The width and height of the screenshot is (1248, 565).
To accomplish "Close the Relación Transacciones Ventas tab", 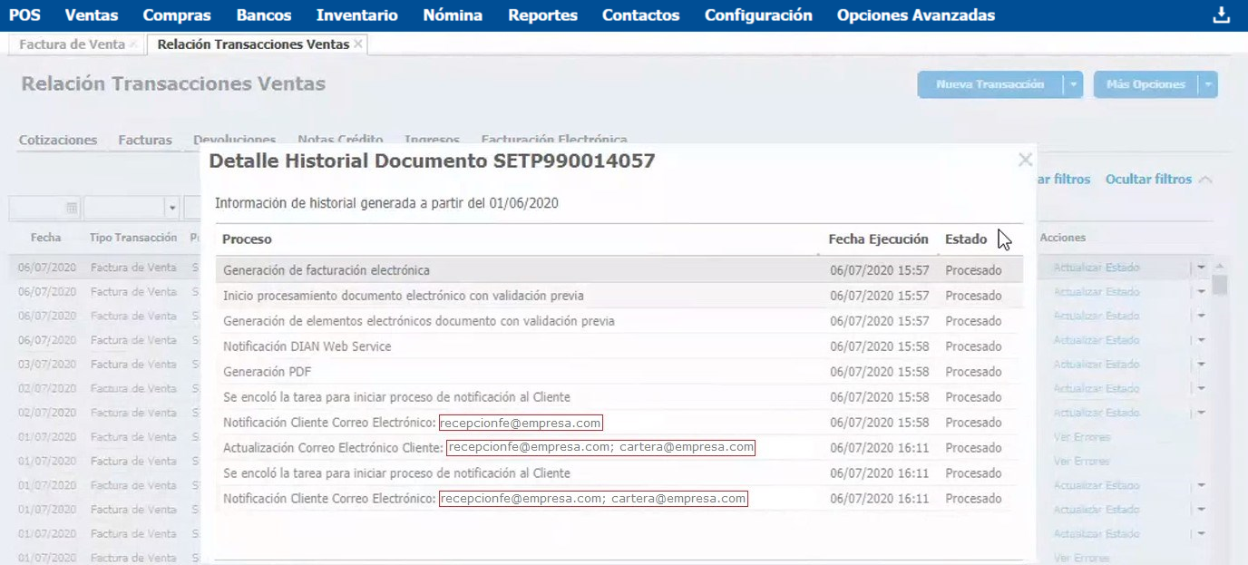I will click(358, 44).
